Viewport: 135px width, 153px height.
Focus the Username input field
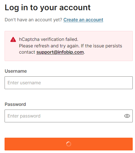coord(69,83)
